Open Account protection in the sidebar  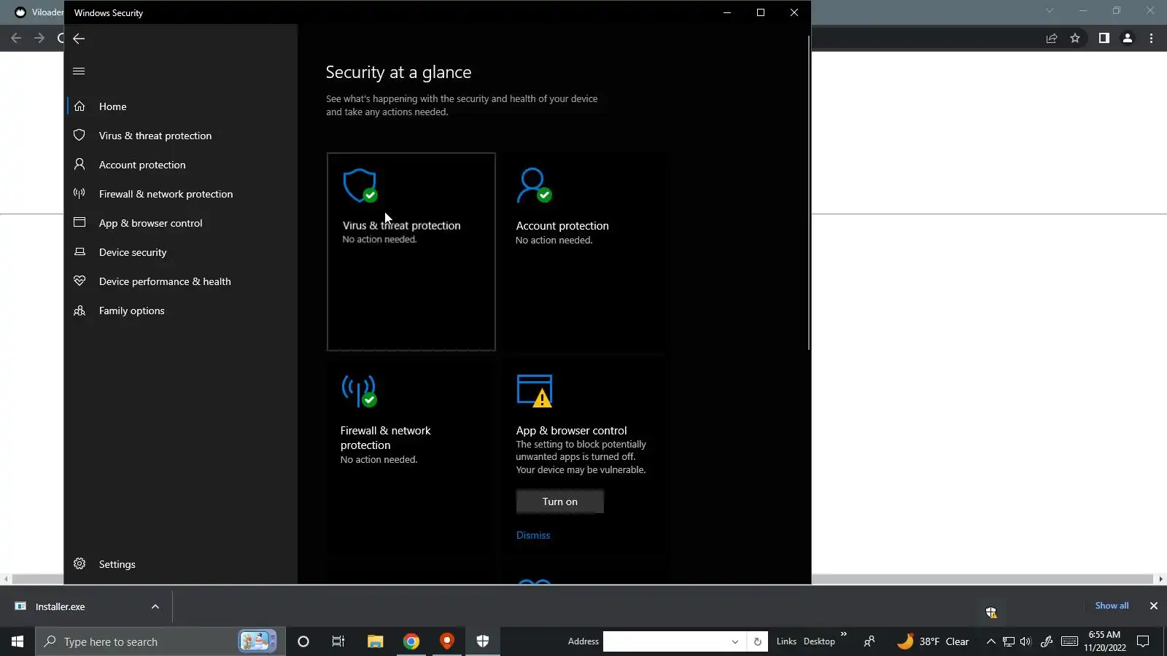[x=182, y=165]
